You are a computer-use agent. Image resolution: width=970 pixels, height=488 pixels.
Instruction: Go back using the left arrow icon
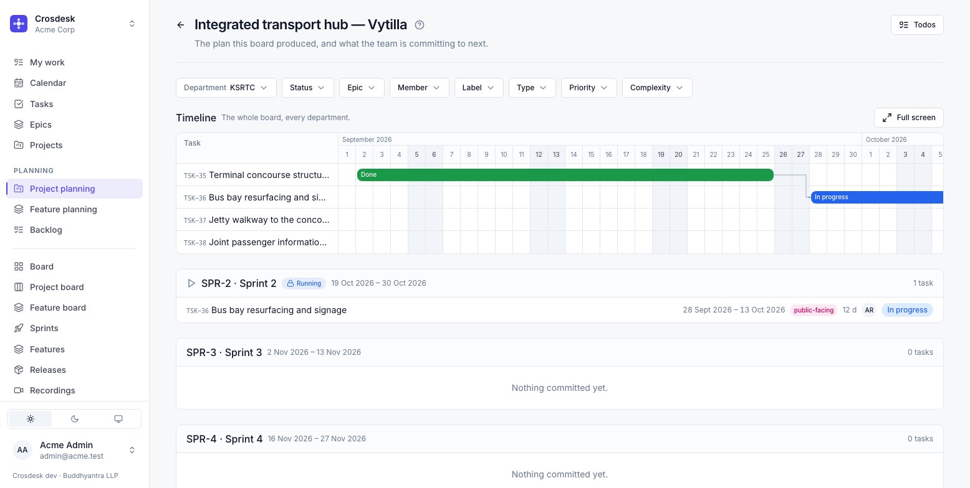pyautogui.click(x=181, y=25)
